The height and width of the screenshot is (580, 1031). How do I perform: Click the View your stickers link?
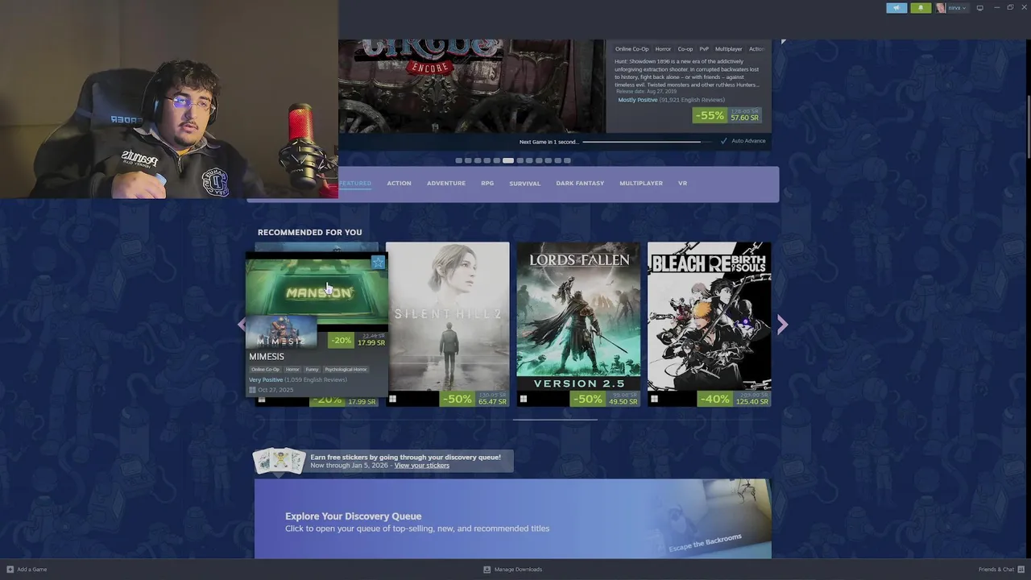422,466
